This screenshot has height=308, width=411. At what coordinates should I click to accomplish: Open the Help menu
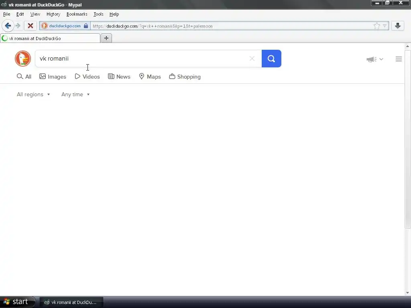(x=114, y=14)
